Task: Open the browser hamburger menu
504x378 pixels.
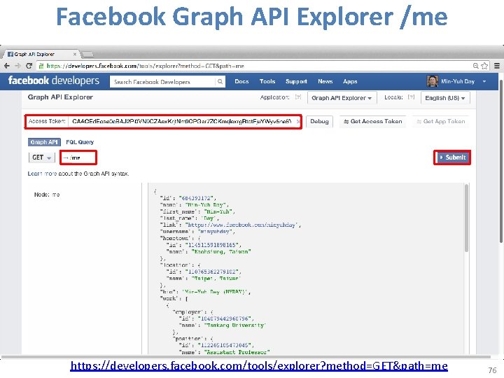Action: [496, 66]
